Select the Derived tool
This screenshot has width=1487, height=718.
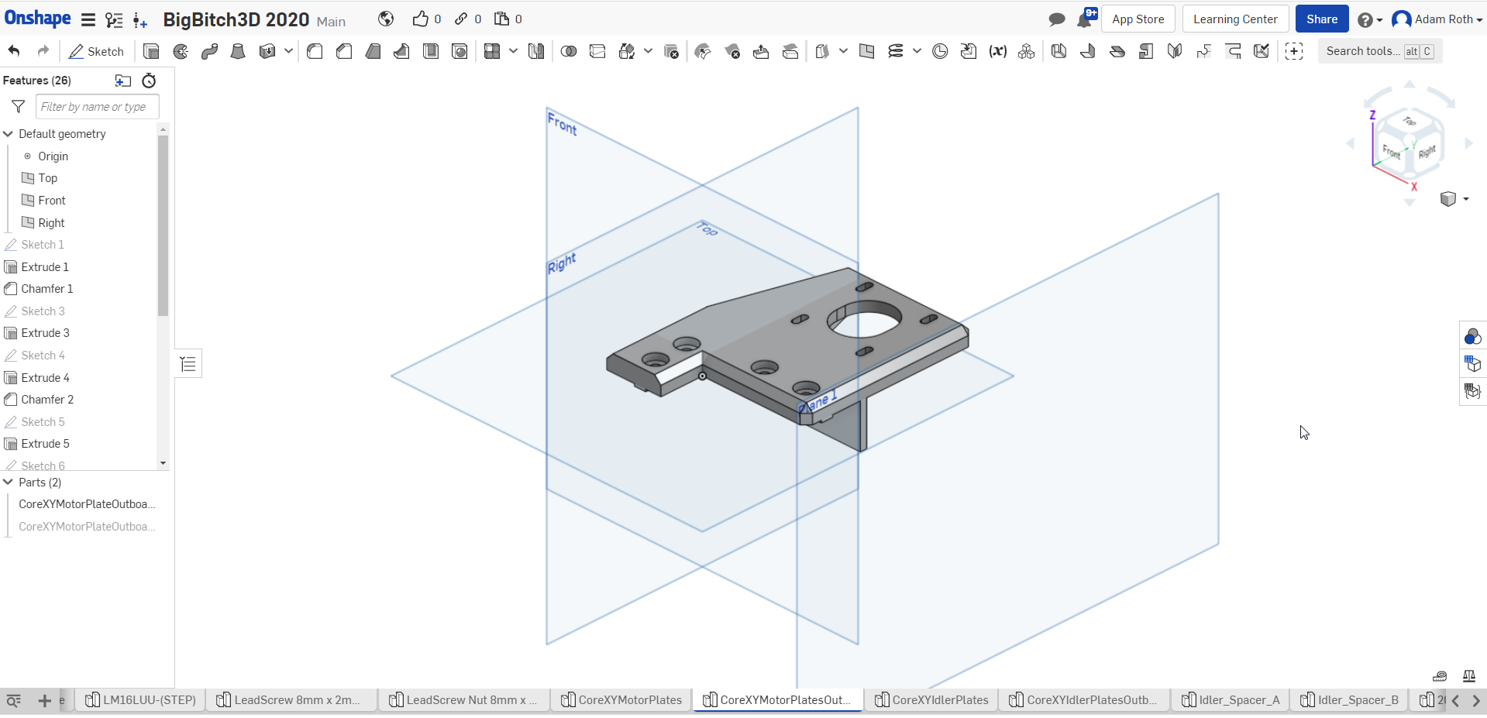tap(969, 51)
